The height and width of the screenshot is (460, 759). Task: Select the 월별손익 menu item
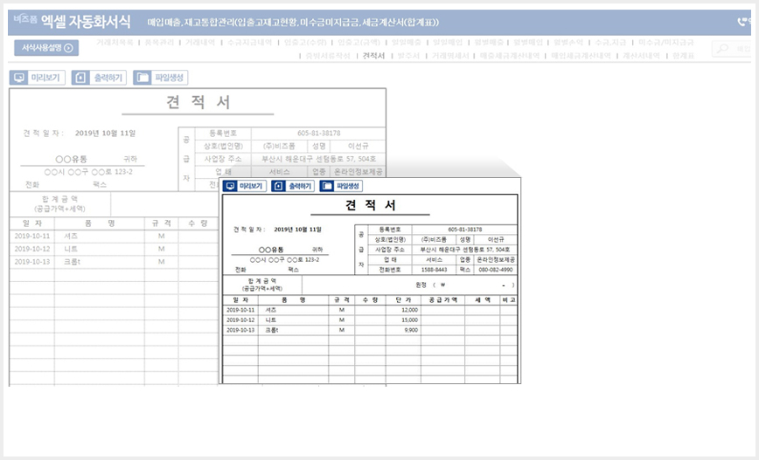[568, 43]
